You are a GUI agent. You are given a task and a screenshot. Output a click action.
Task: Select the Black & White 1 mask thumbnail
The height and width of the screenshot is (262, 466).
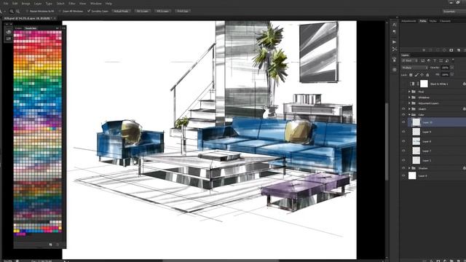pyautogui.click(x=424, y=84)
